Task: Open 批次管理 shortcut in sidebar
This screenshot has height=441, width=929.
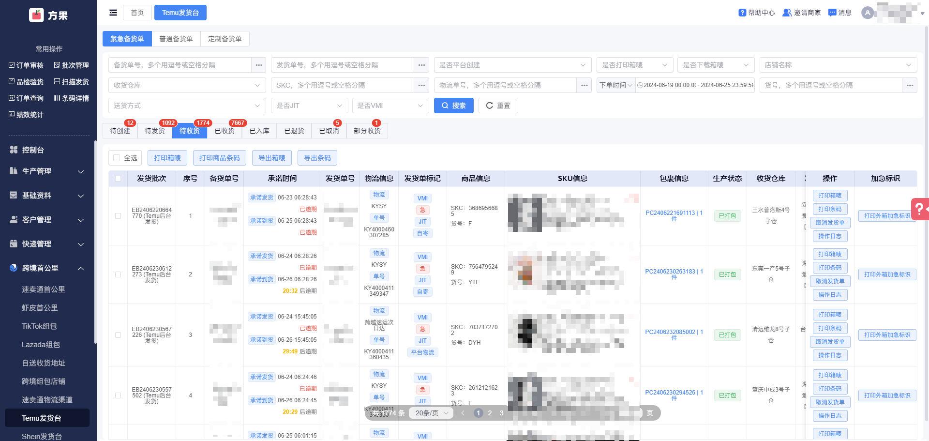Action: (71, 65)
